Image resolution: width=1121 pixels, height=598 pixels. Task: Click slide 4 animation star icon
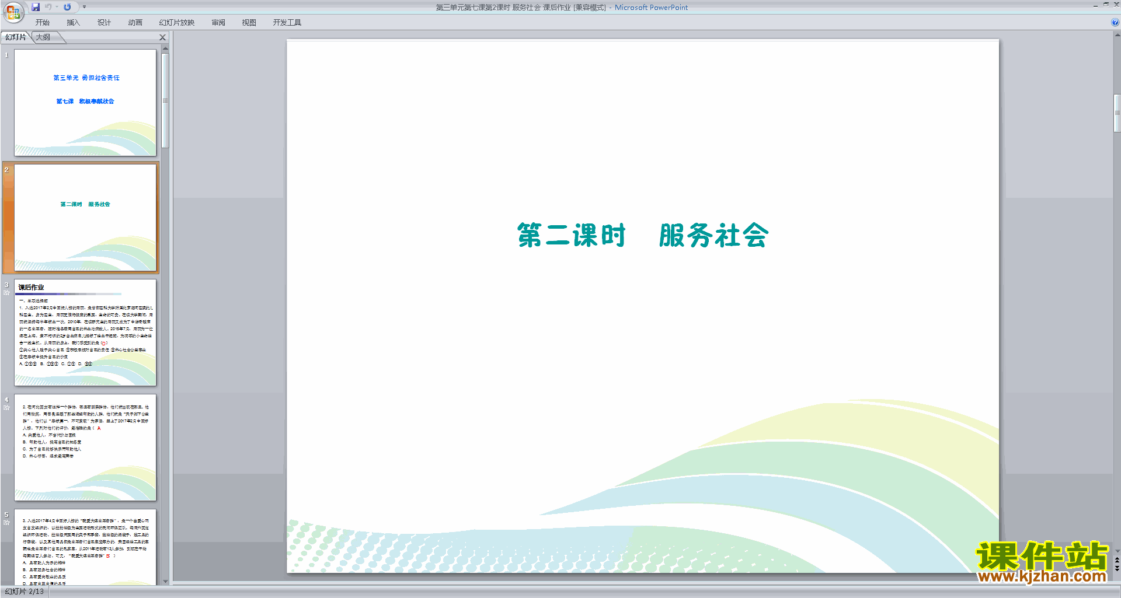[x=6, y=408]
